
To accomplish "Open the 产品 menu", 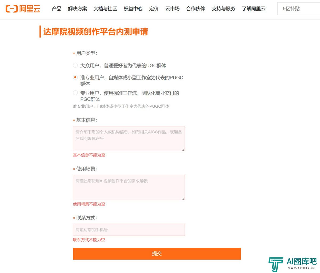I will (57, 9).
